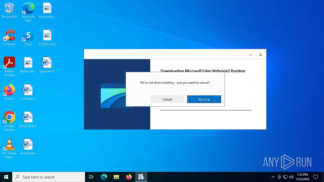The width and height of the screenshot is (324, 182).
Task: Select the CCleaner desktop shortcut
Action: [9, 38]
